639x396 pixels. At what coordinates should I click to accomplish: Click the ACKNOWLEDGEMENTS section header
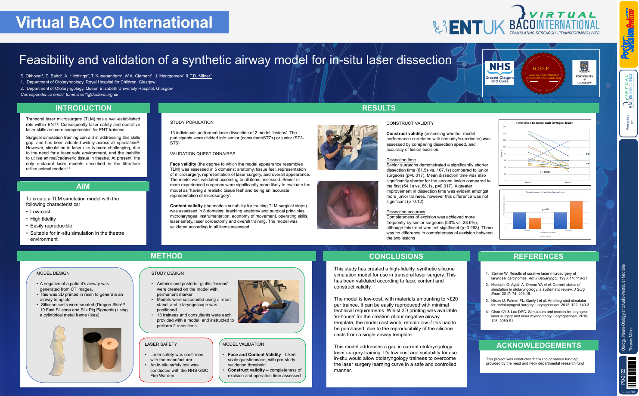point(539,345)
